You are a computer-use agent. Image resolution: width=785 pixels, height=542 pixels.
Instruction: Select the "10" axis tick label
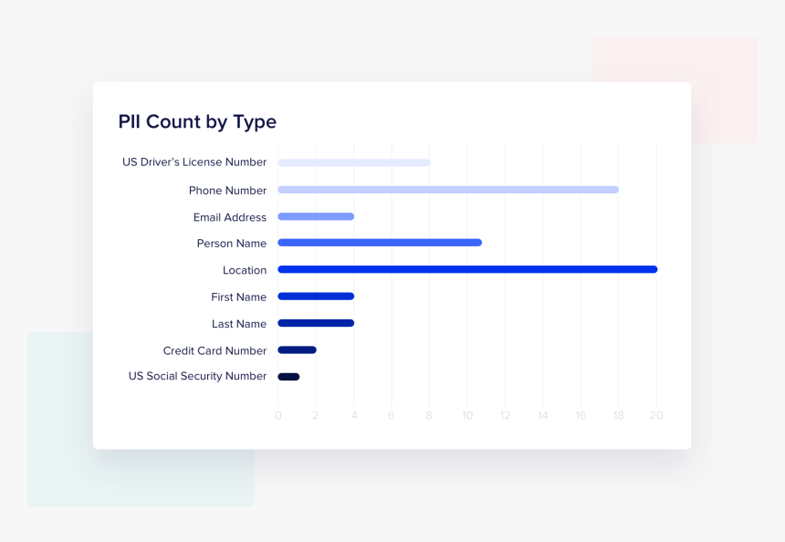pos(467,415)
